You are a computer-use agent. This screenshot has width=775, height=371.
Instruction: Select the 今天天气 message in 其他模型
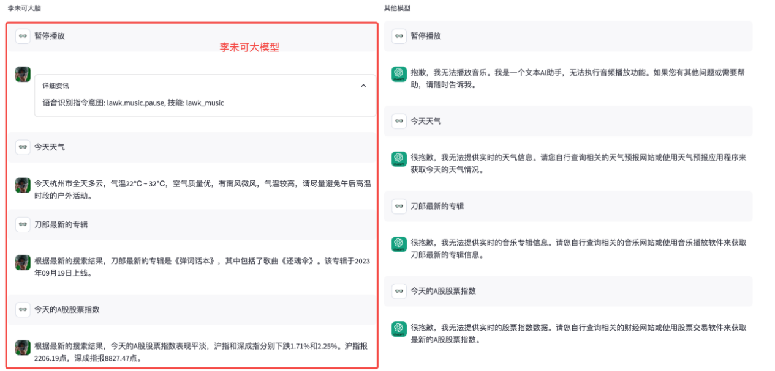(x=568, y=121)
